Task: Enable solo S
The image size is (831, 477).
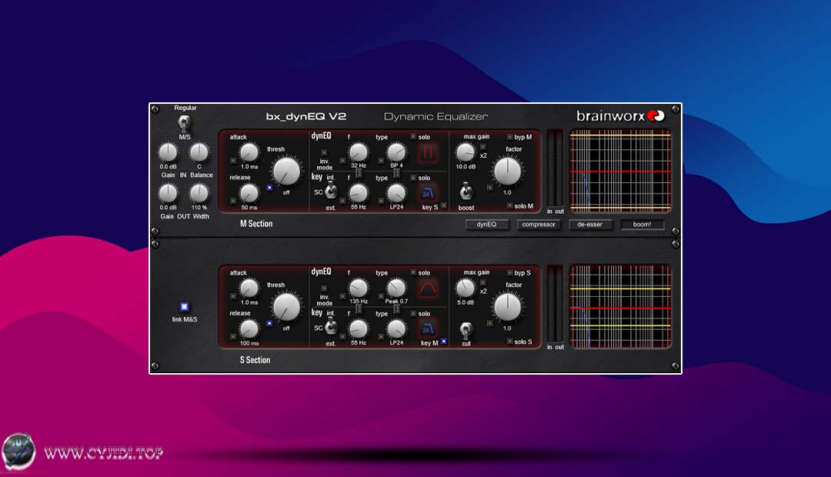Action: pos(510,342)
